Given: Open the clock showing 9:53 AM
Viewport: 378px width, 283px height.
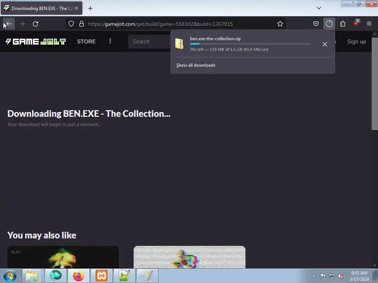Looking at the screenshot, I should click(359, 276).
